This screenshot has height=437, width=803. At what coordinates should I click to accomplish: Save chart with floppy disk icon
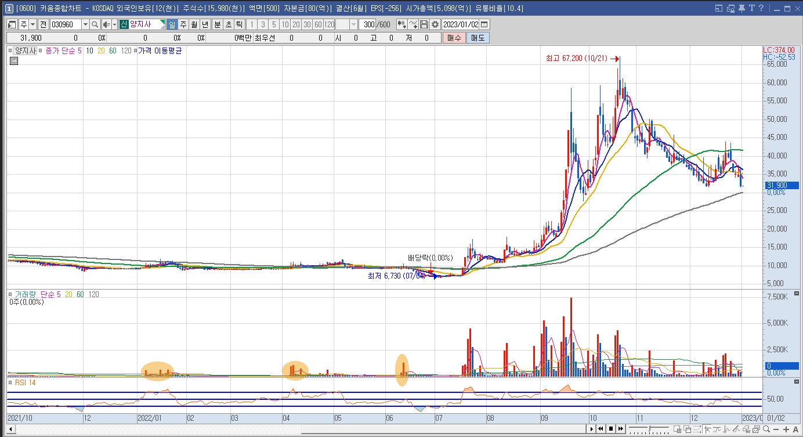point(424,24)
